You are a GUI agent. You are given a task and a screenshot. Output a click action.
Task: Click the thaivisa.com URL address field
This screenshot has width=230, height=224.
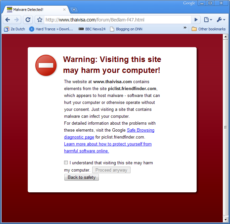point(117,19)
